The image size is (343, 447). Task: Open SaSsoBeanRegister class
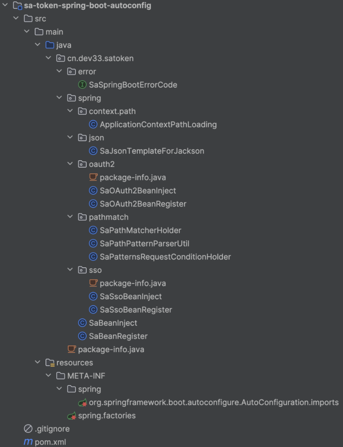click(x=136, y=309)
